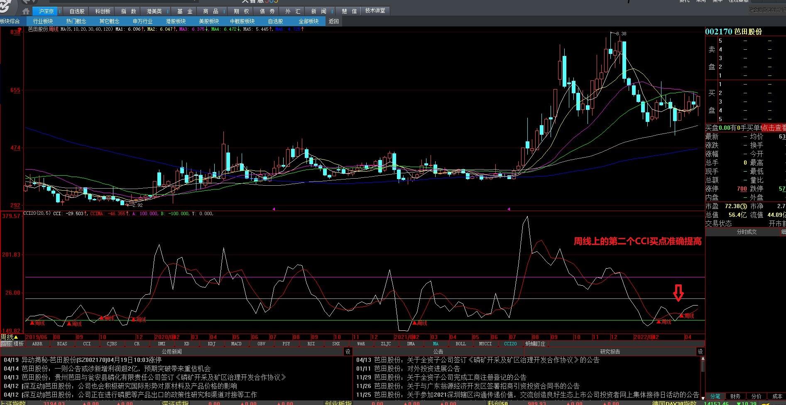Screen dimensions: 786x405
Task: Open the 技术讲堂 tab
Action: [375, 11]
